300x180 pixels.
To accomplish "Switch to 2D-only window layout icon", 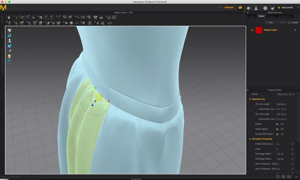I will (289, 177).
